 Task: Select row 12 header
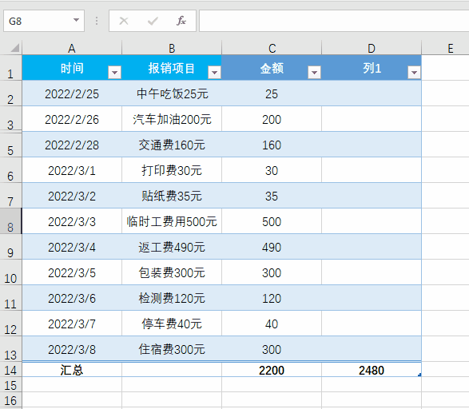point(10,324)
